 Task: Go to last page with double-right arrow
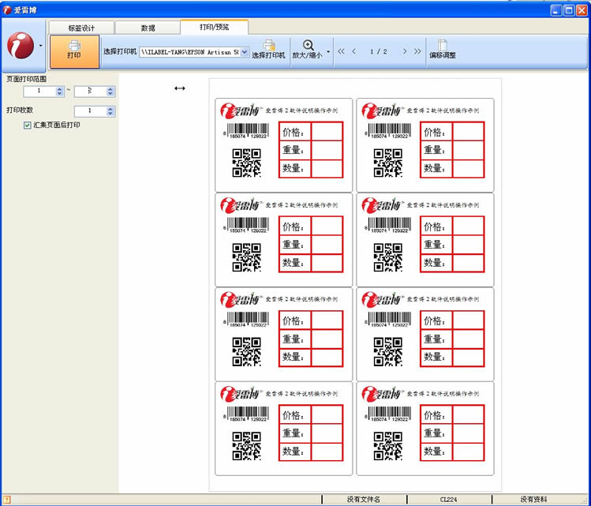coord(417,51)
